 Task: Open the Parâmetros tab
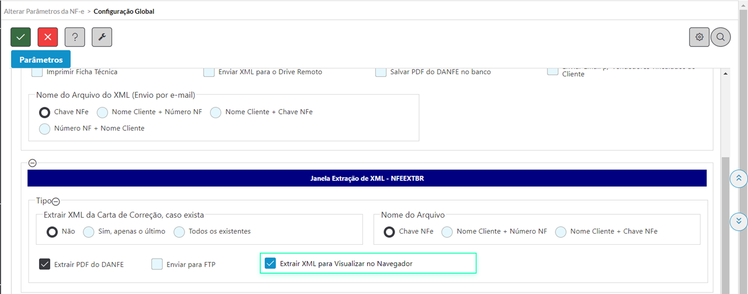41,60
